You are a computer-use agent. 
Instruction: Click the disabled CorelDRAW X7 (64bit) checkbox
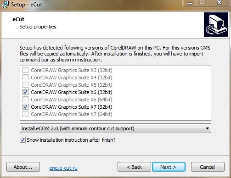click(x=25, y=114)
